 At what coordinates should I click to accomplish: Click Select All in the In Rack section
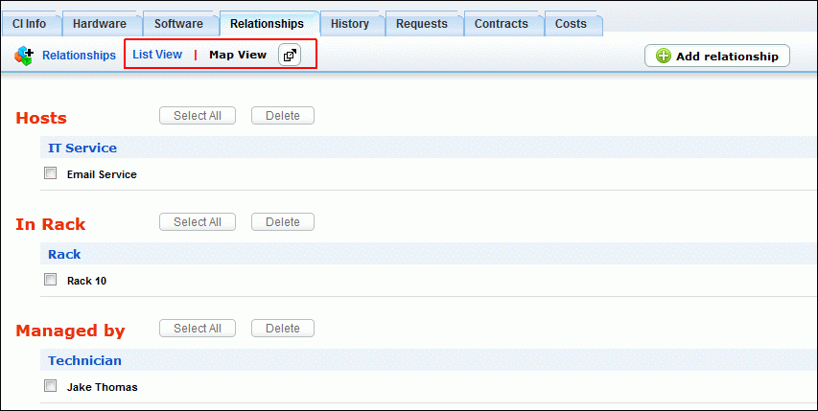click(198, 222)
